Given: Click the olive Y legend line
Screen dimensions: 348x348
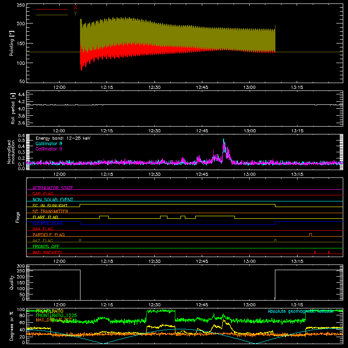Looking at the screenshot, I should click(x=52, y=15).
